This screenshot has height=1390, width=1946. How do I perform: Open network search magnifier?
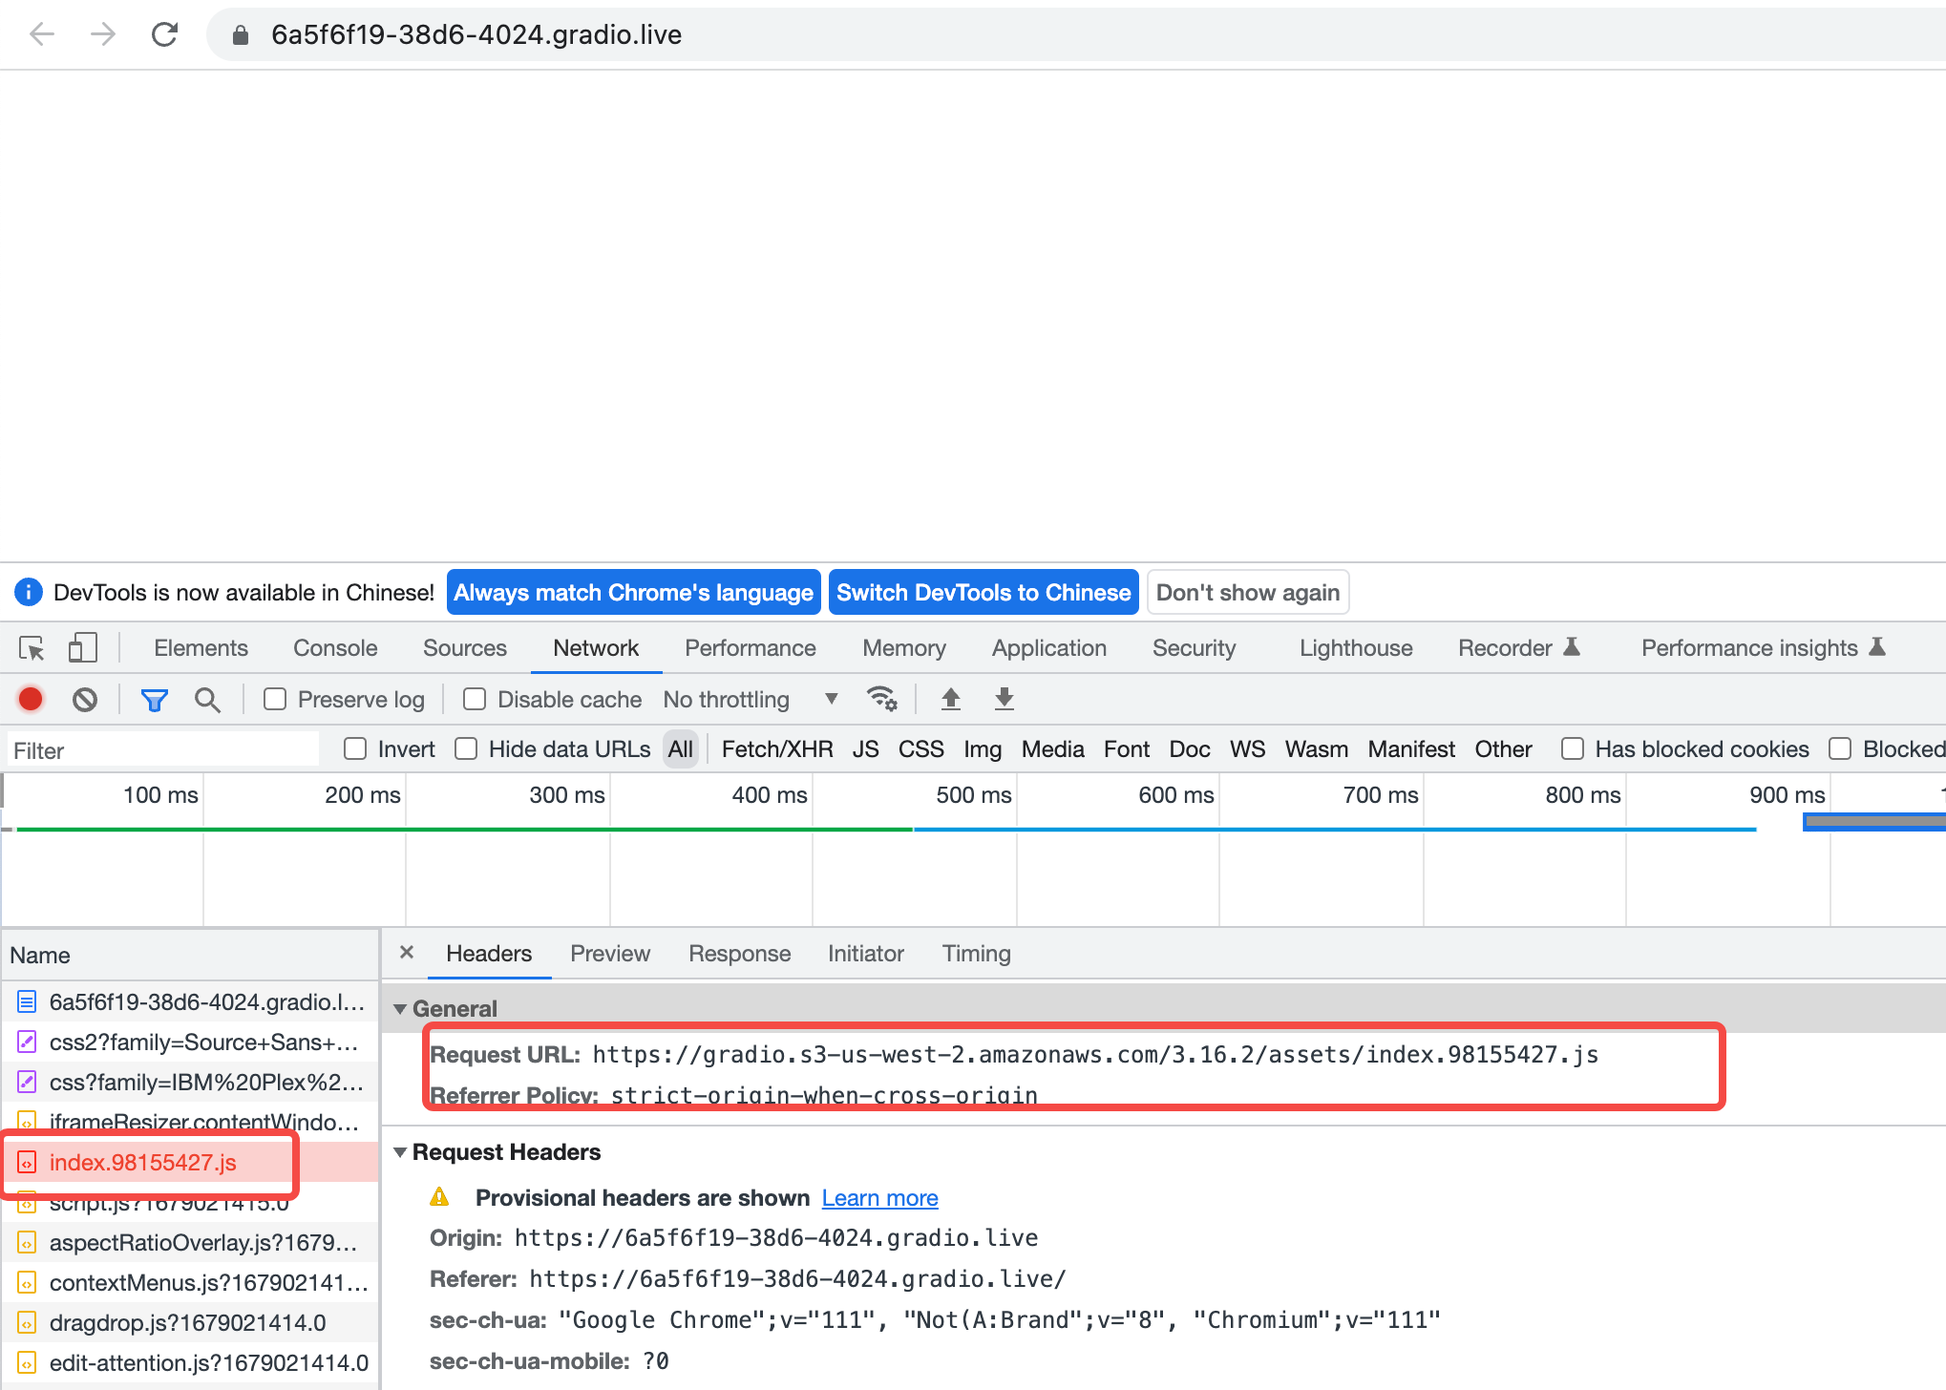[x=207, y=700]
